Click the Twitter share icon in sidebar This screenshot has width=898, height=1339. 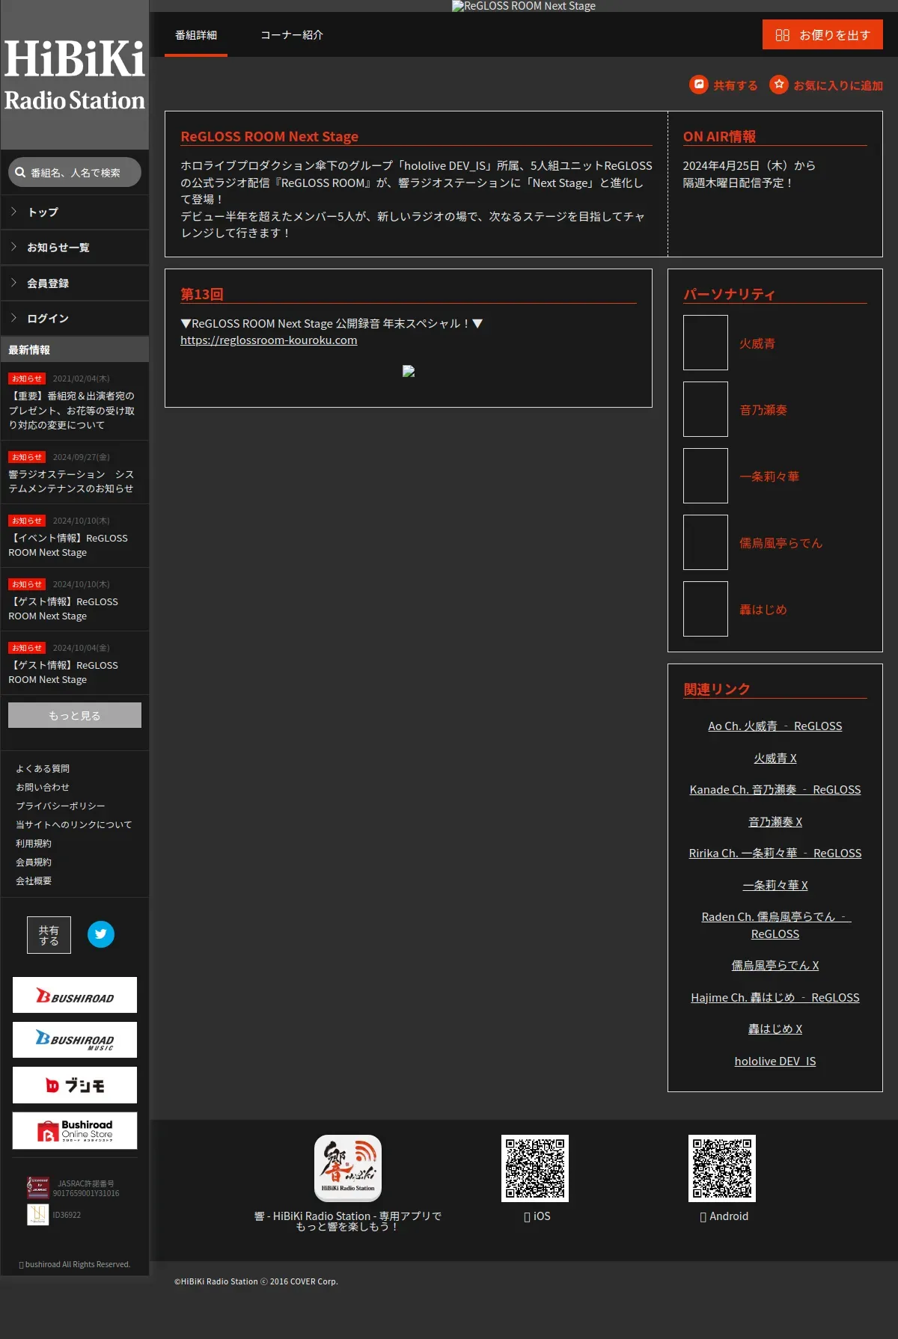101,934
